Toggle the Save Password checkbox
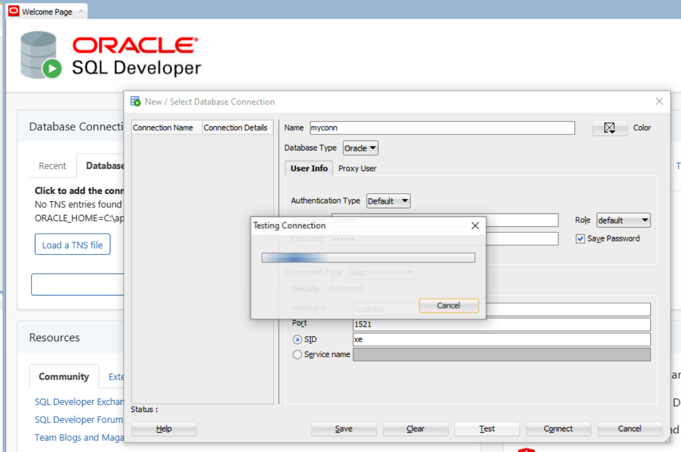The height and width of the screenshot is (452, 681). coord(581,238)
